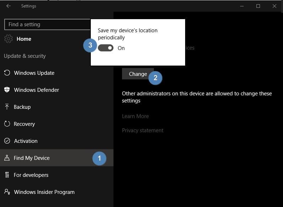Maximize the Settings window
The image size is (283, 207).
pos(258,6)
